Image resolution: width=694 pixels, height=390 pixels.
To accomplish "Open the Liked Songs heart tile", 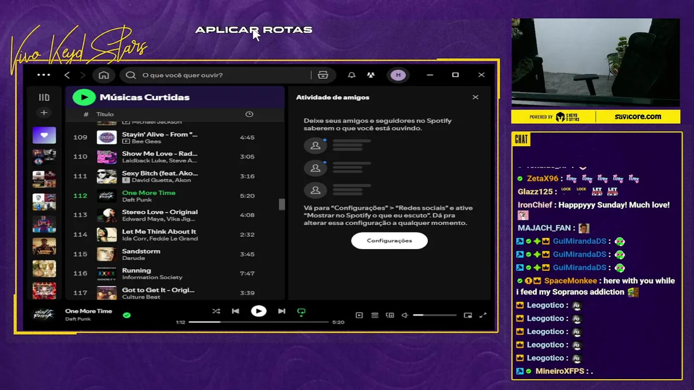I will pyautogui.click(x=44, y=135).
